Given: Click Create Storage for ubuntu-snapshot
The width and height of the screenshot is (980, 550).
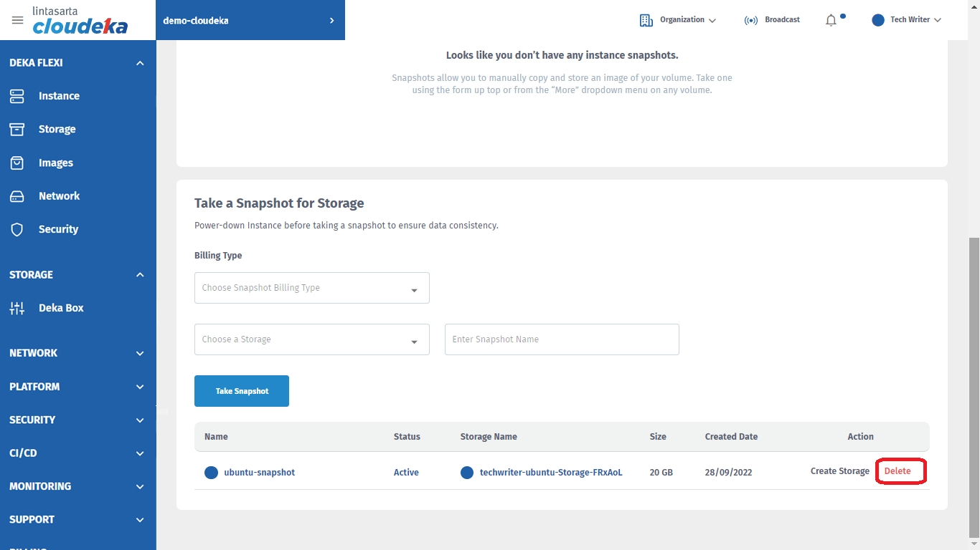Looking at the screenshot, I should coord(839,471).
